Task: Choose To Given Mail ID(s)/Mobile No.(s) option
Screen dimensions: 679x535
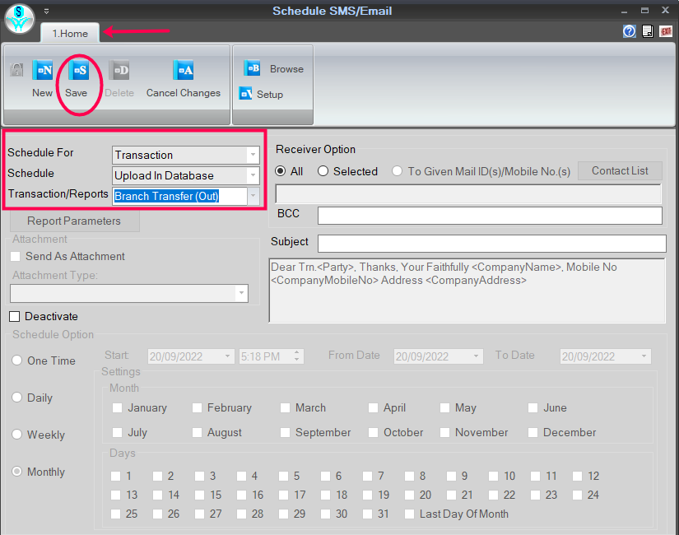Action: point(397,171)
